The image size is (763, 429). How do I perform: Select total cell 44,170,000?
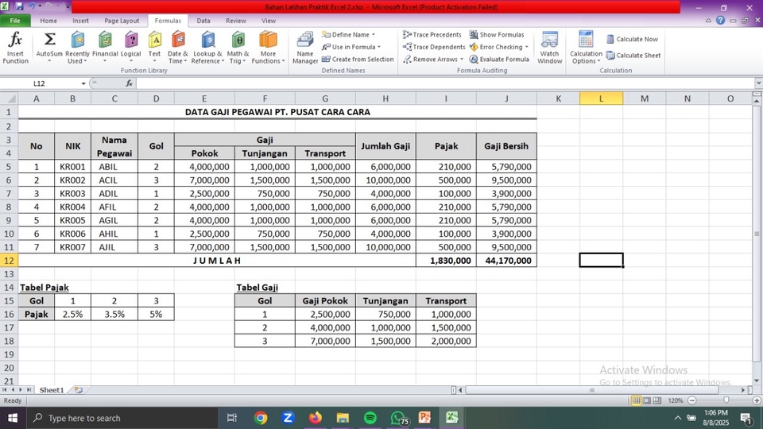point(506,261)
